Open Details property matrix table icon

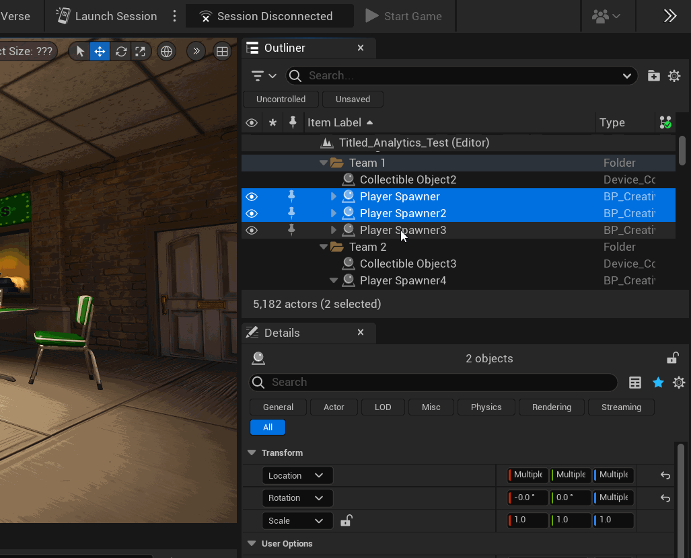click(635, 383)
